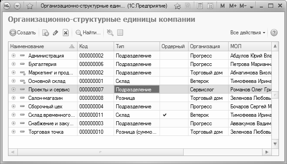
Task: Click the item icon beside Торговая точка
Action: pos(22,131)
